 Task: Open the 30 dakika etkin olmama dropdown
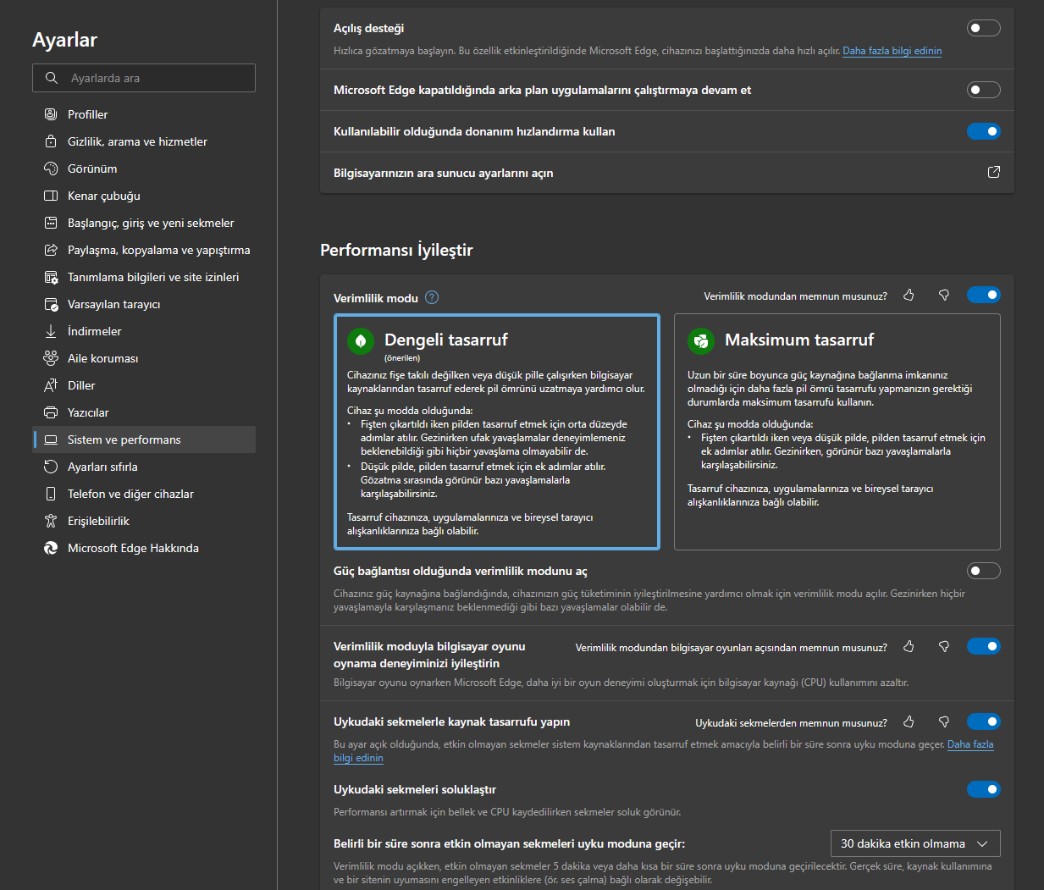click(915, 843)
